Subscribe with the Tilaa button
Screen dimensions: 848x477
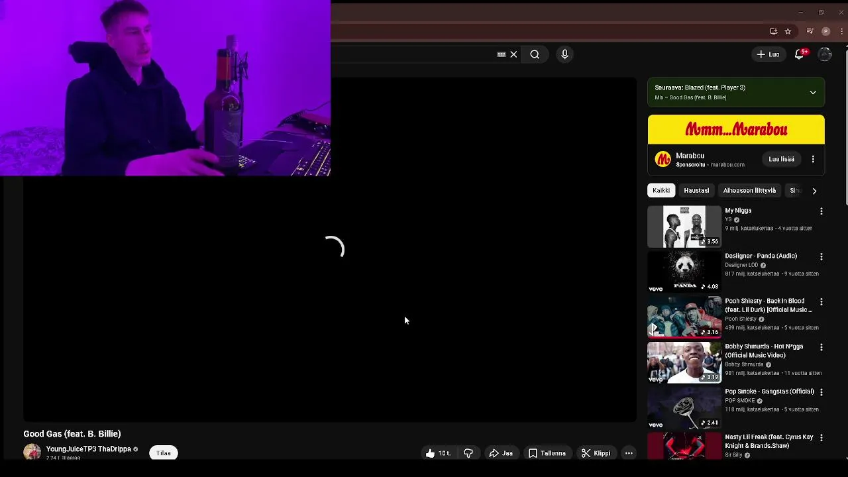[164, 453]
